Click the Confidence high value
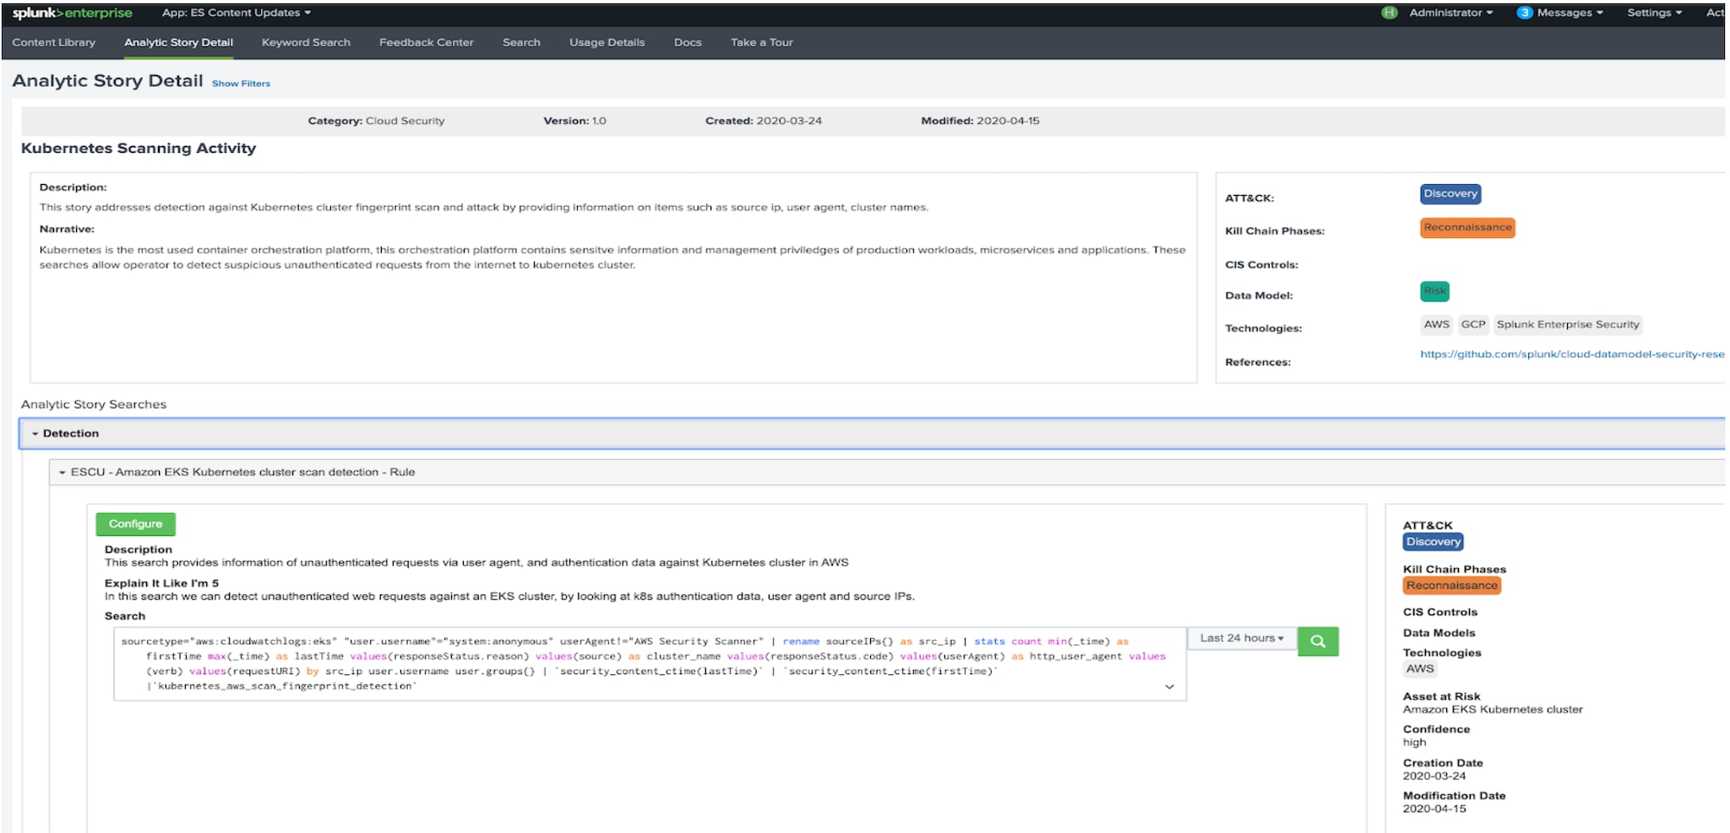The height and width of the screenshot is (833, 1730). pyautogui.click(x=1414, y=743)
